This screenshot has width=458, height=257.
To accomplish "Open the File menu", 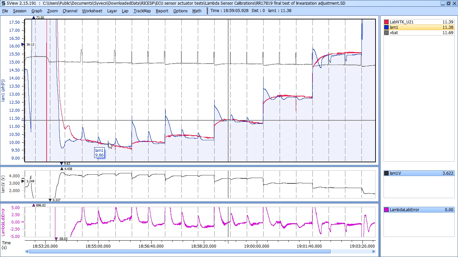I will click(x=5, y=11).
